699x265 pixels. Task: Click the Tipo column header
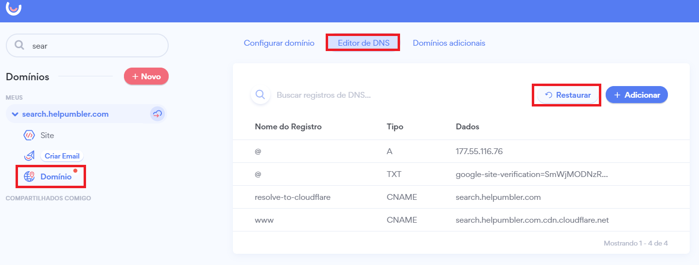tap(395, 127)
